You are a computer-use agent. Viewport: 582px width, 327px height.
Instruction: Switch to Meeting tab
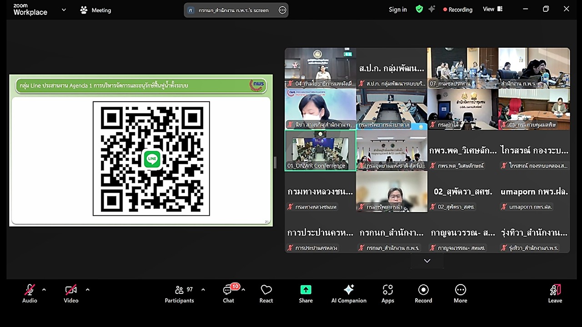[95, 10]
